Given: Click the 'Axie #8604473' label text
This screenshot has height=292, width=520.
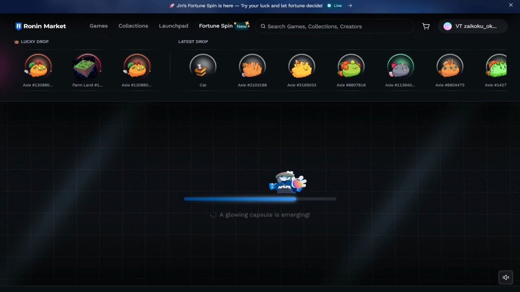Looking at the screenshot, I should [x=450, y=85].
